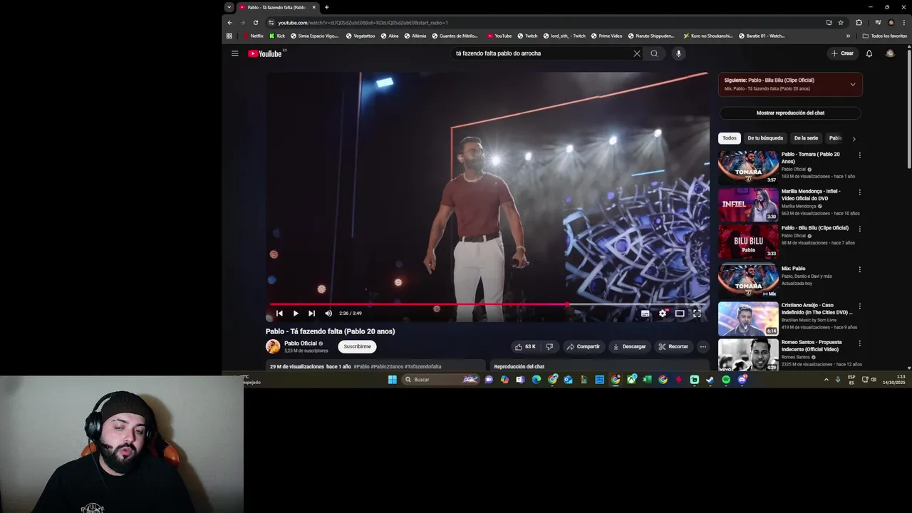Open the Kick bookmark
Image resolution: width=912 pixels, height=513 pixels.
point(277,36)
